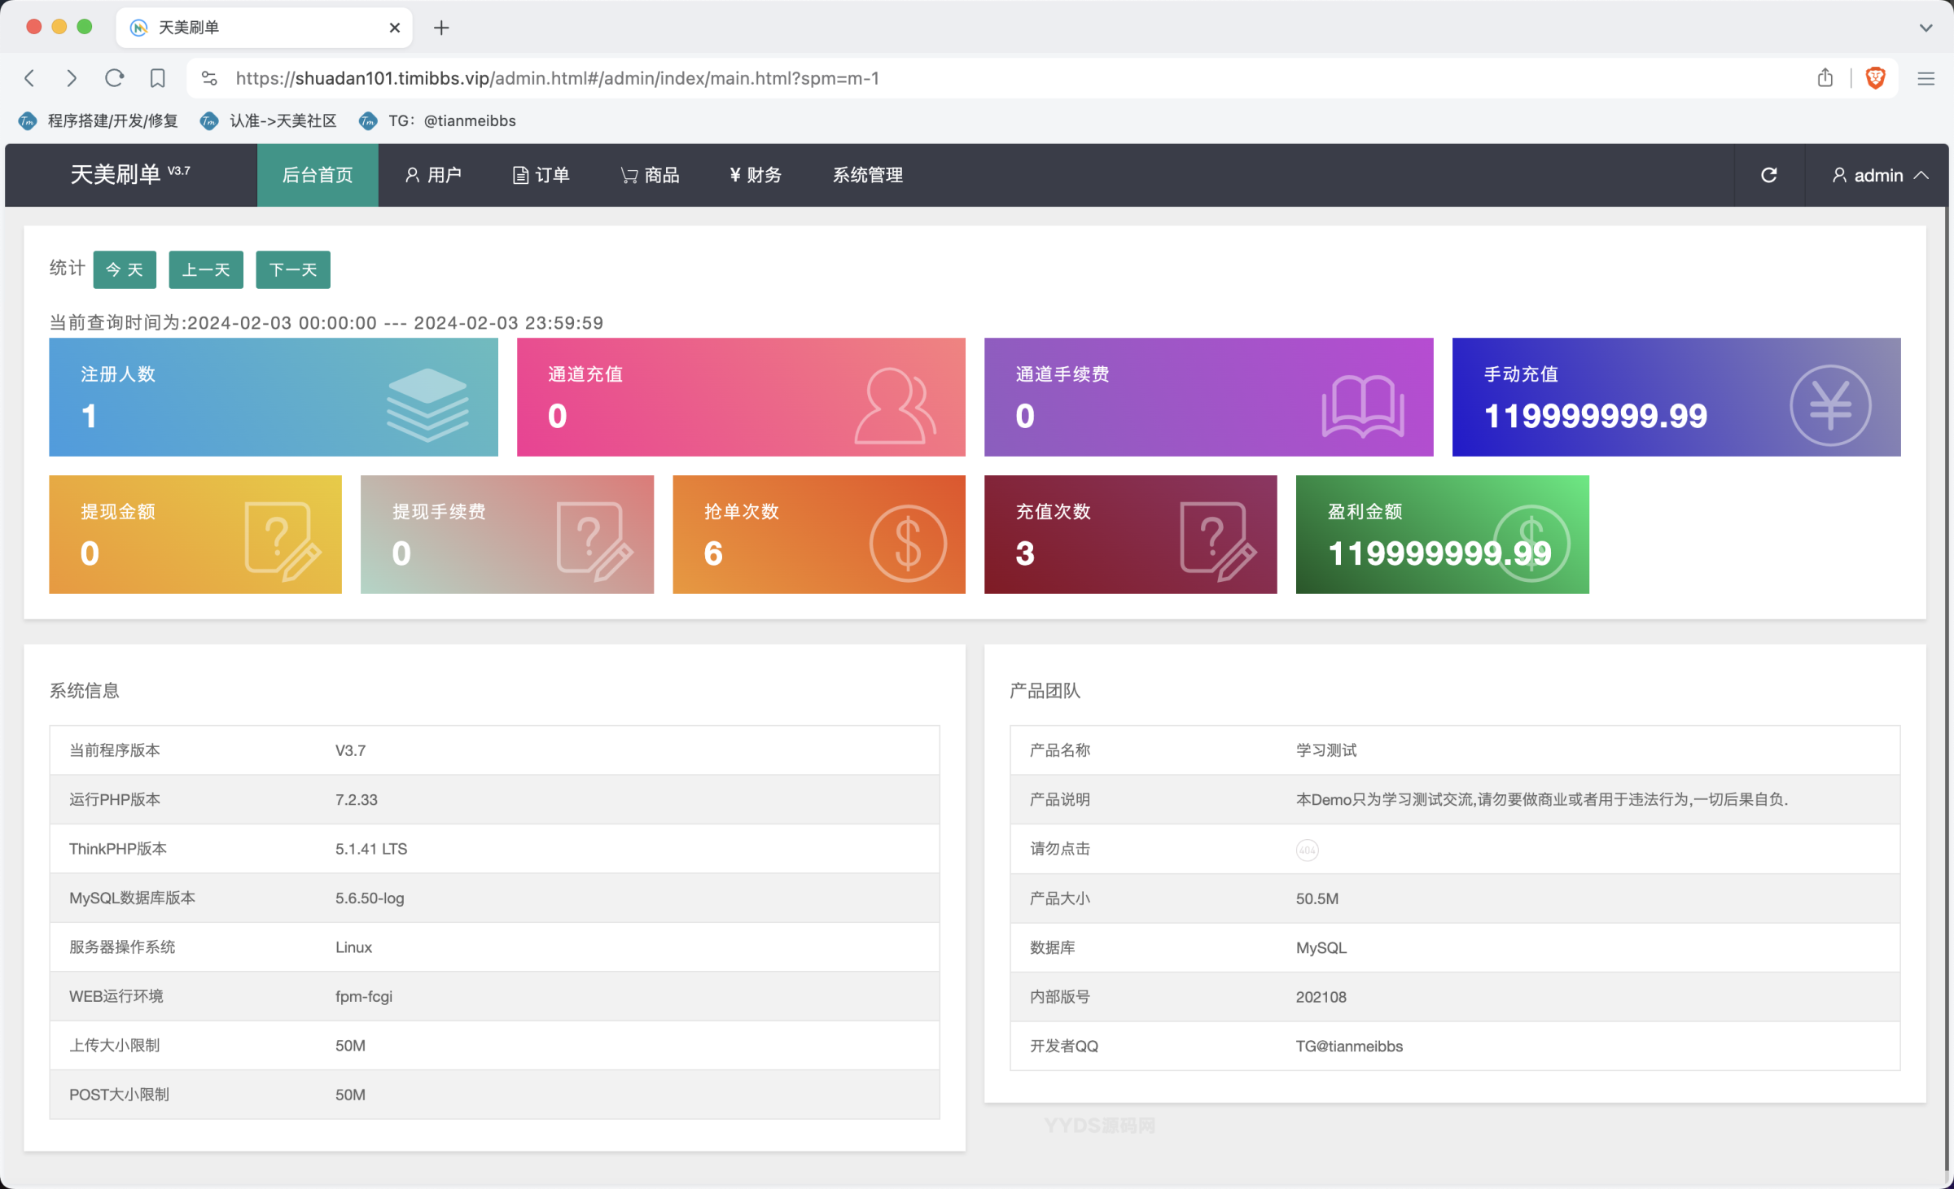Open browser hamburger menu icon

coord(1926,78)
